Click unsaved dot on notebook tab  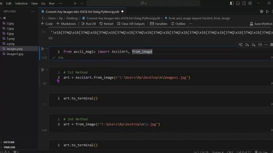click(122, 11)
